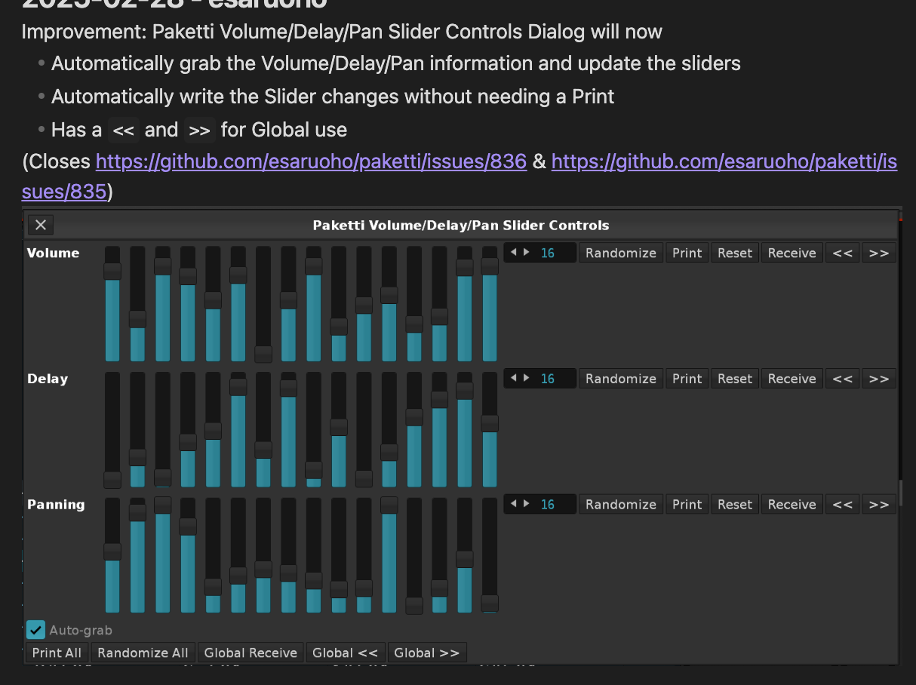Click the "Delay" row label
916x685 pixels.
coord(48,379)
